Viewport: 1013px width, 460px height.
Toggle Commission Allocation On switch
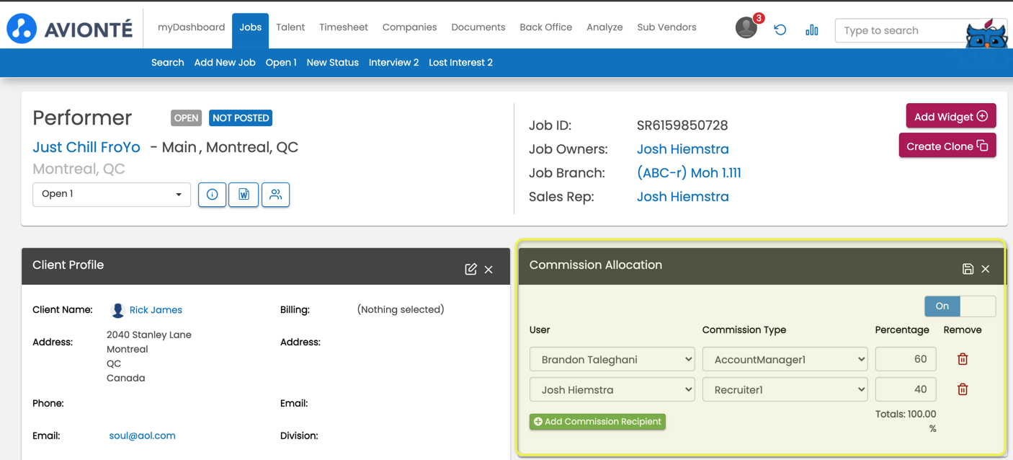[x=960, y=306]
